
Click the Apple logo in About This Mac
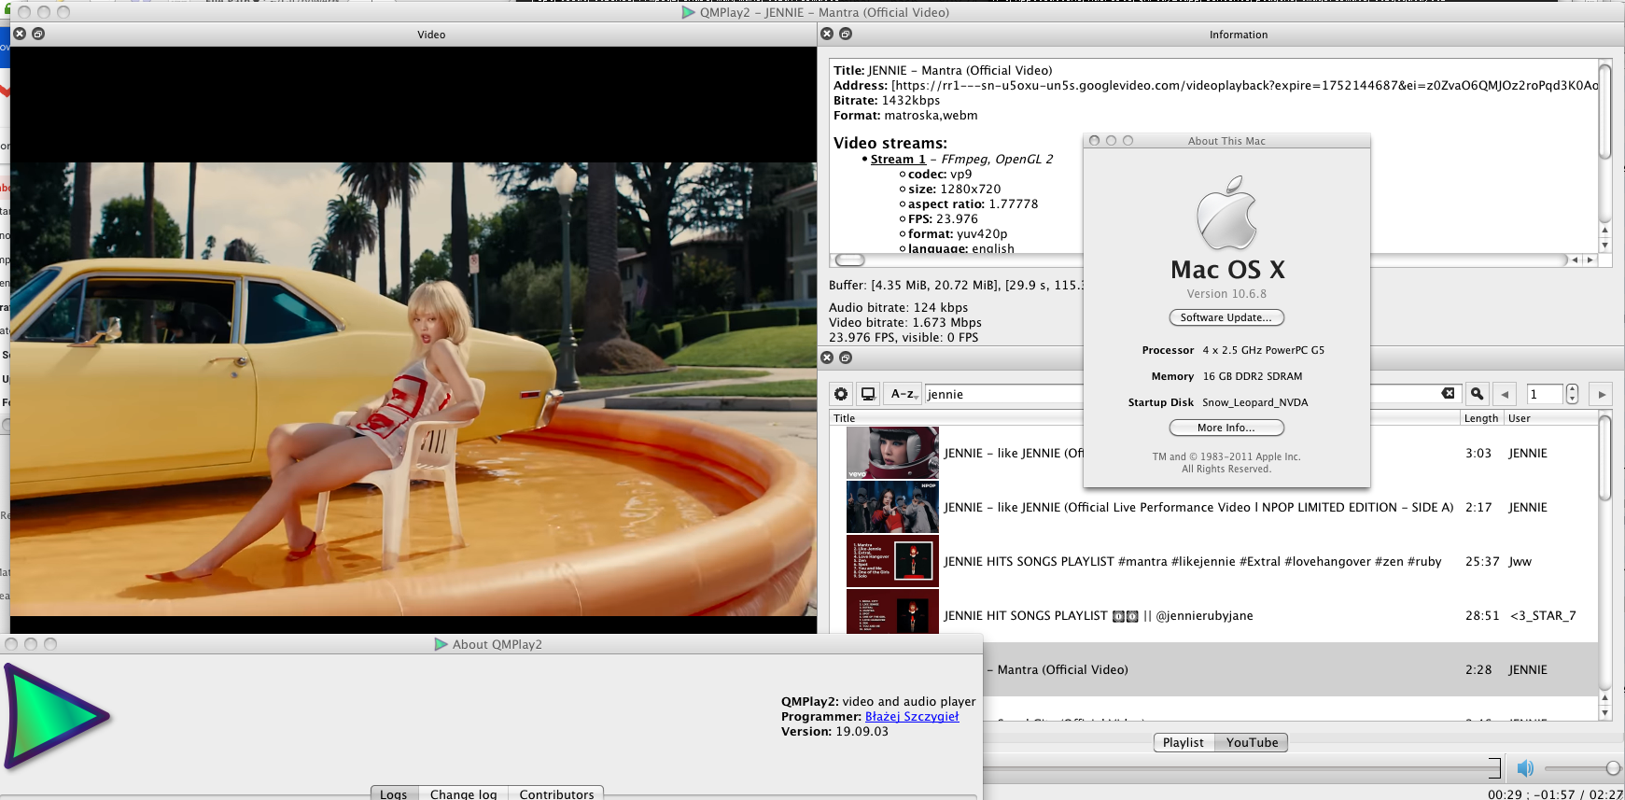click(1226, 213)
